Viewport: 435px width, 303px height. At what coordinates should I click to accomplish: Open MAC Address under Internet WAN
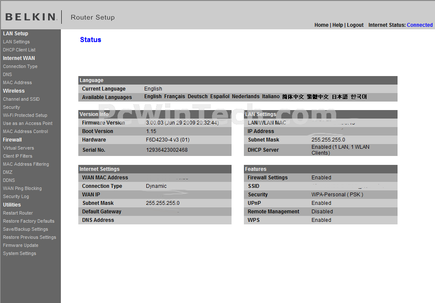[17, 82]
